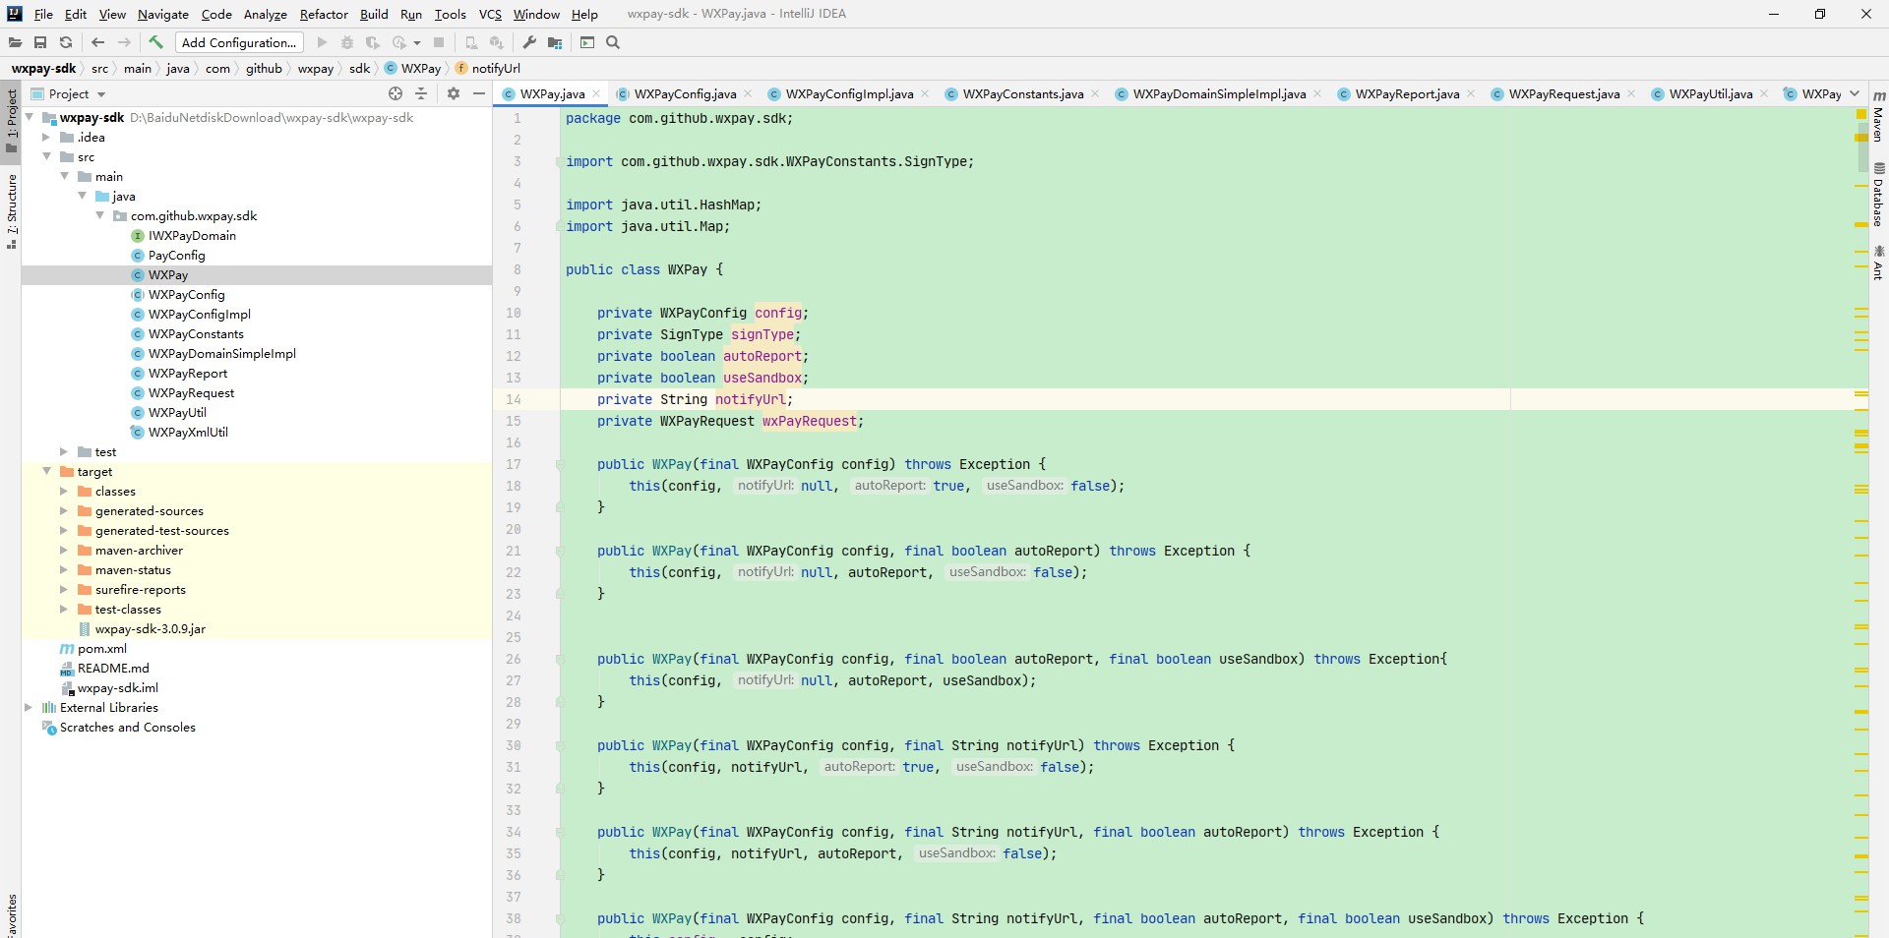Click the green Run triangle icon
The width and height of the screenshot is (1889, 938).
[x=322, y=42]
